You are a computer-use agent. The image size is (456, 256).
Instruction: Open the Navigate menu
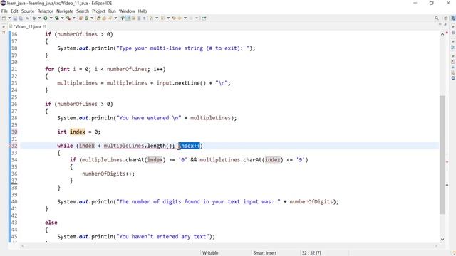click(x=65, y=11)
